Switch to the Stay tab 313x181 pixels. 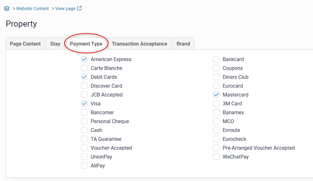(x=55, y=44)
